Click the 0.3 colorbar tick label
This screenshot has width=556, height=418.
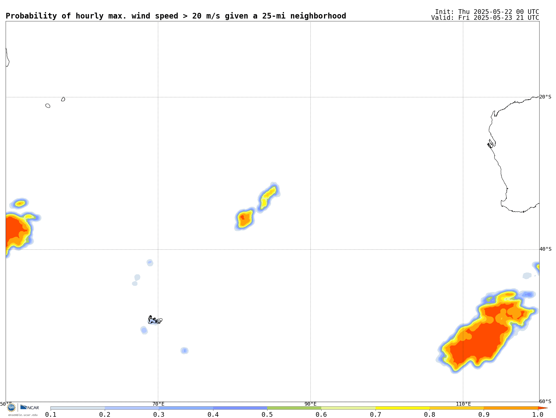pyautogui.click(x=159, y=414)
